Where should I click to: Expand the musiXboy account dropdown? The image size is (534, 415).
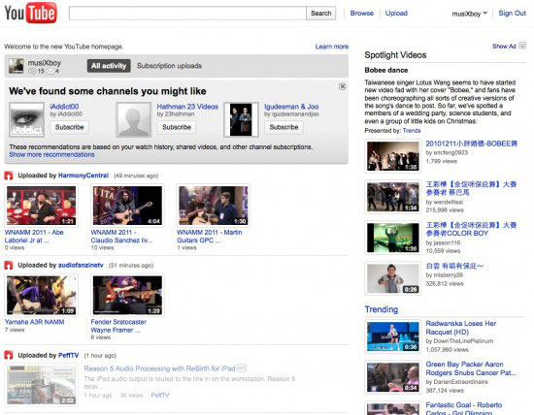[x=469, y=14]
